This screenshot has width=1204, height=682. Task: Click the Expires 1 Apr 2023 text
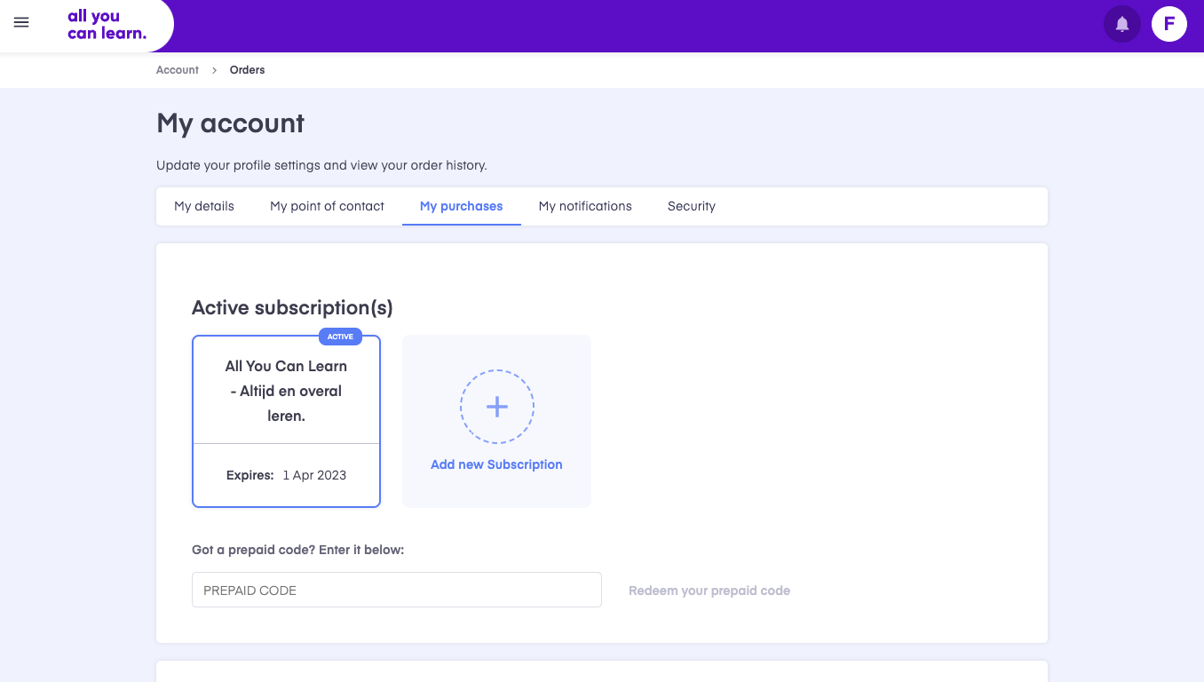click(x=286, y=475)
